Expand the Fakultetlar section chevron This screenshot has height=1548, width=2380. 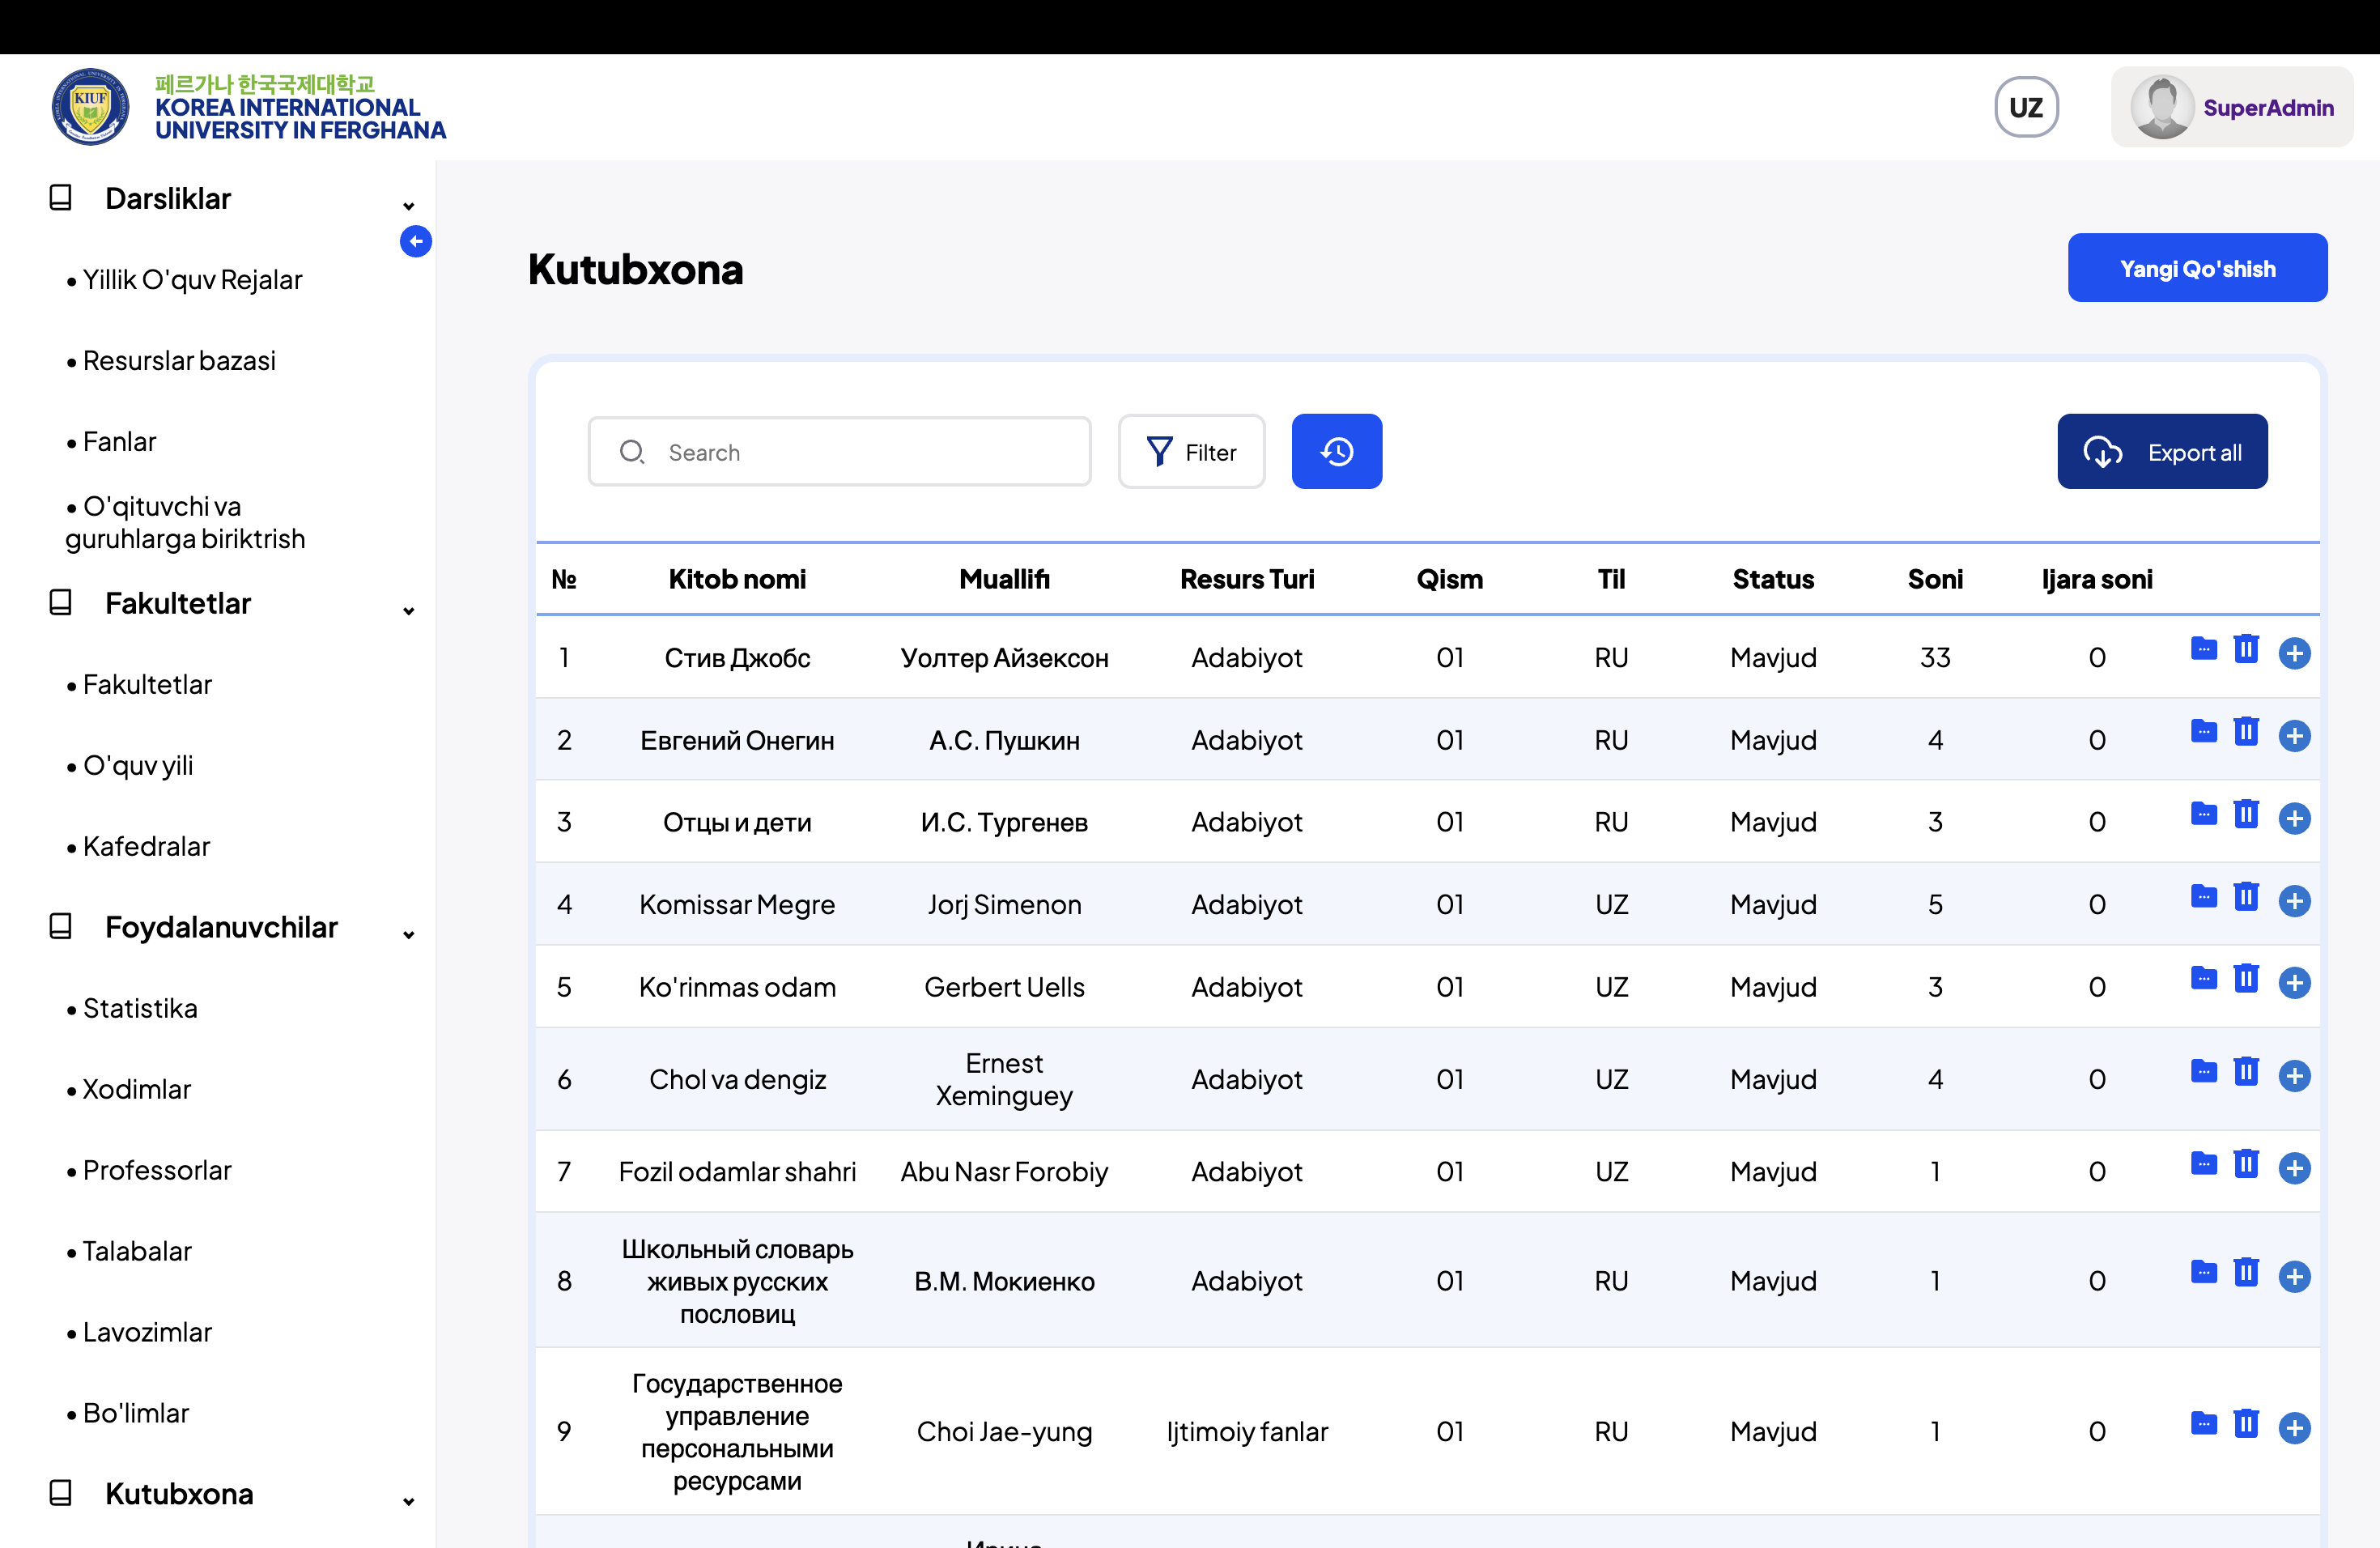coord(408,611)
